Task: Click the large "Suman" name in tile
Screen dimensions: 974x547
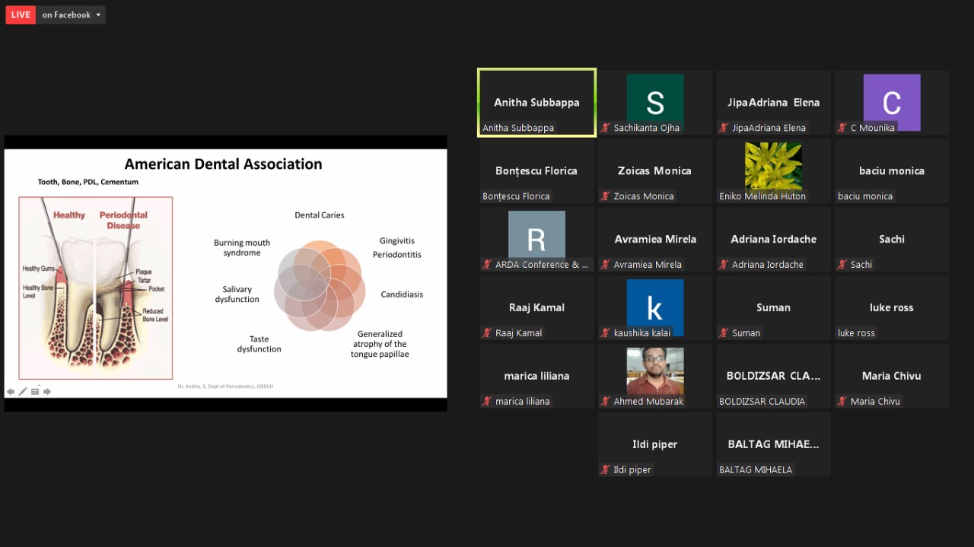Action: tap(773, 307)
